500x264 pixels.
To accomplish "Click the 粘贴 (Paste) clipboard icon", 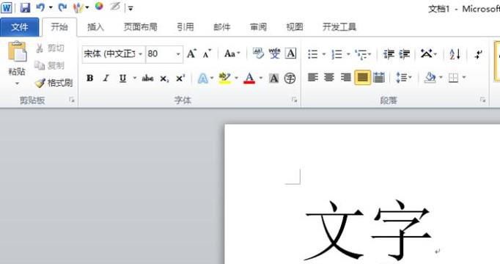I will point(17,52).
